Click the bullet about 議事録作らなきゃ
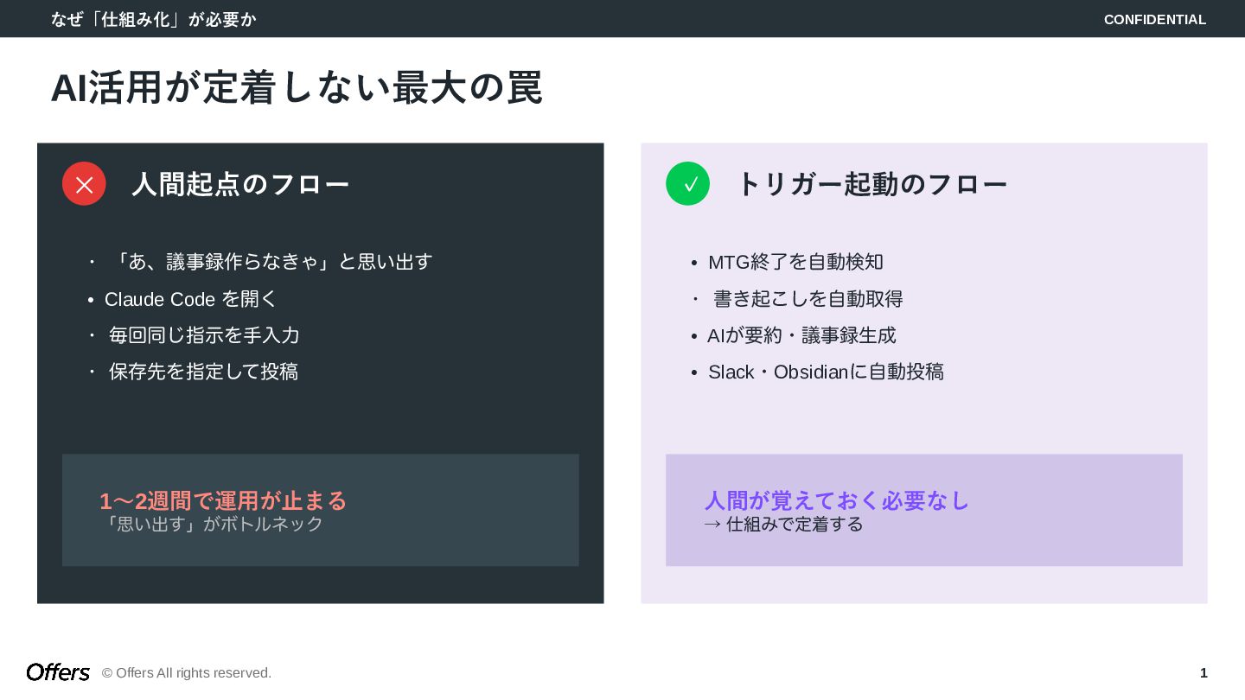Viewport: 1245px width, 700px height. click(x=271, y=261)
